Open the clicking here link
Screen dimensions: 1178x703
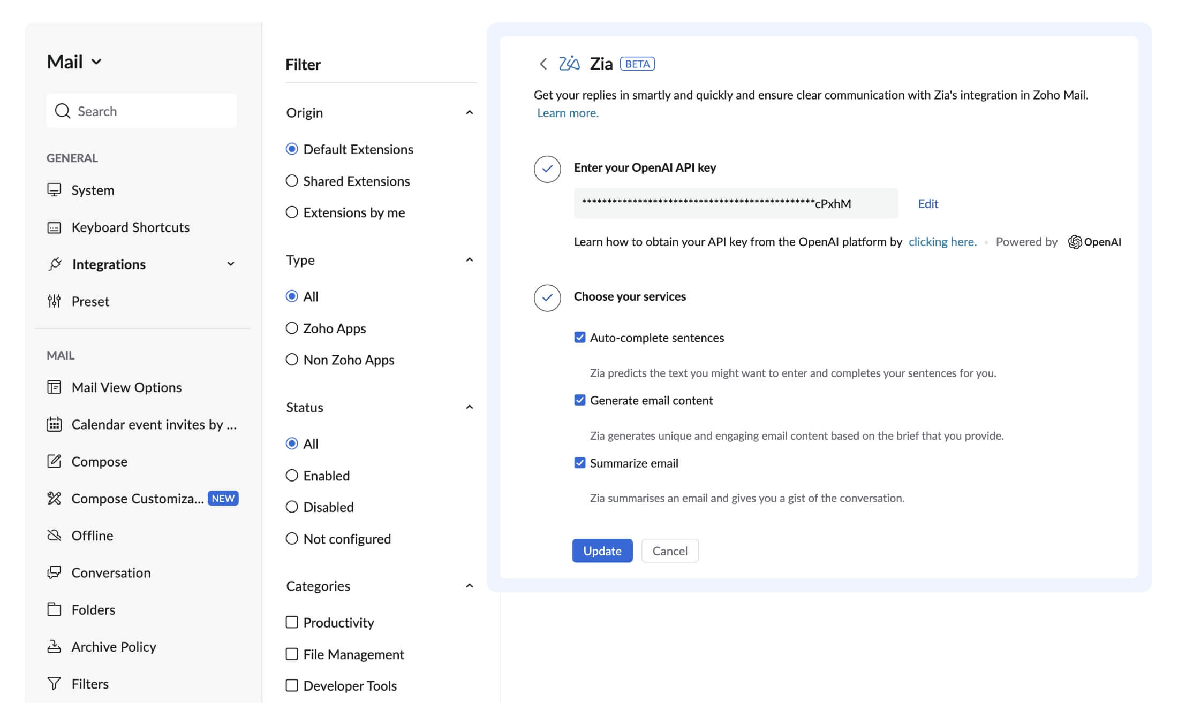942,242
